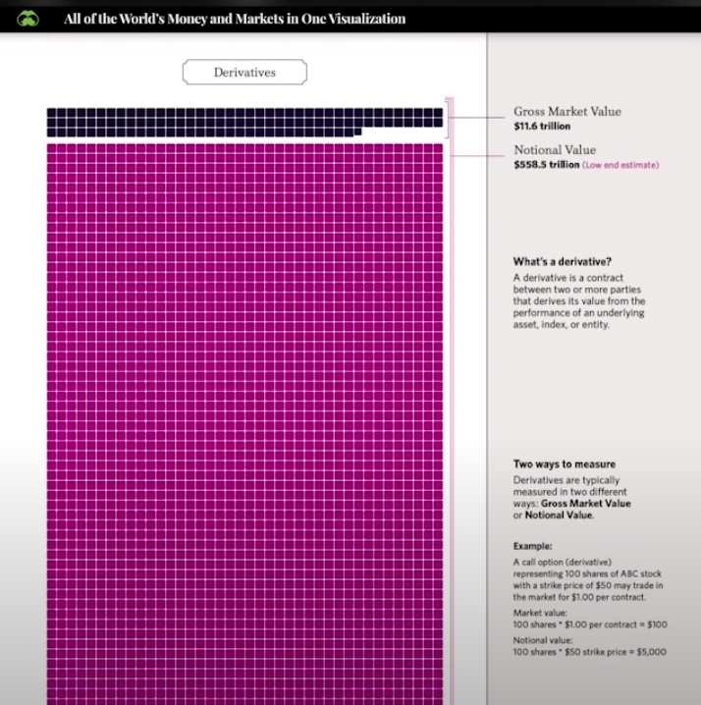Viewport: 701px width, 705px height.
Task: Click the magenta Notional Value squares grid
Action: click(x=244, y=424)
